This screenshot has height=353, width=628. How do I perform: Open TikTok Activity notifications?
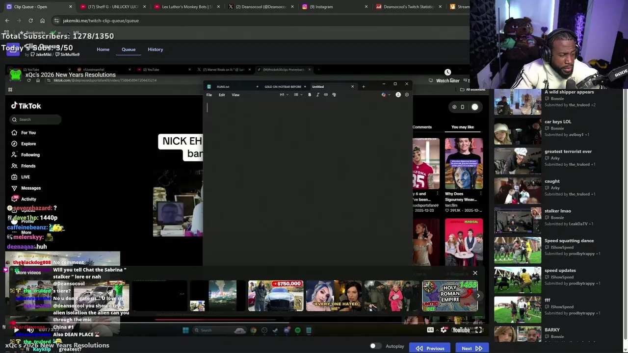point(28,200)
